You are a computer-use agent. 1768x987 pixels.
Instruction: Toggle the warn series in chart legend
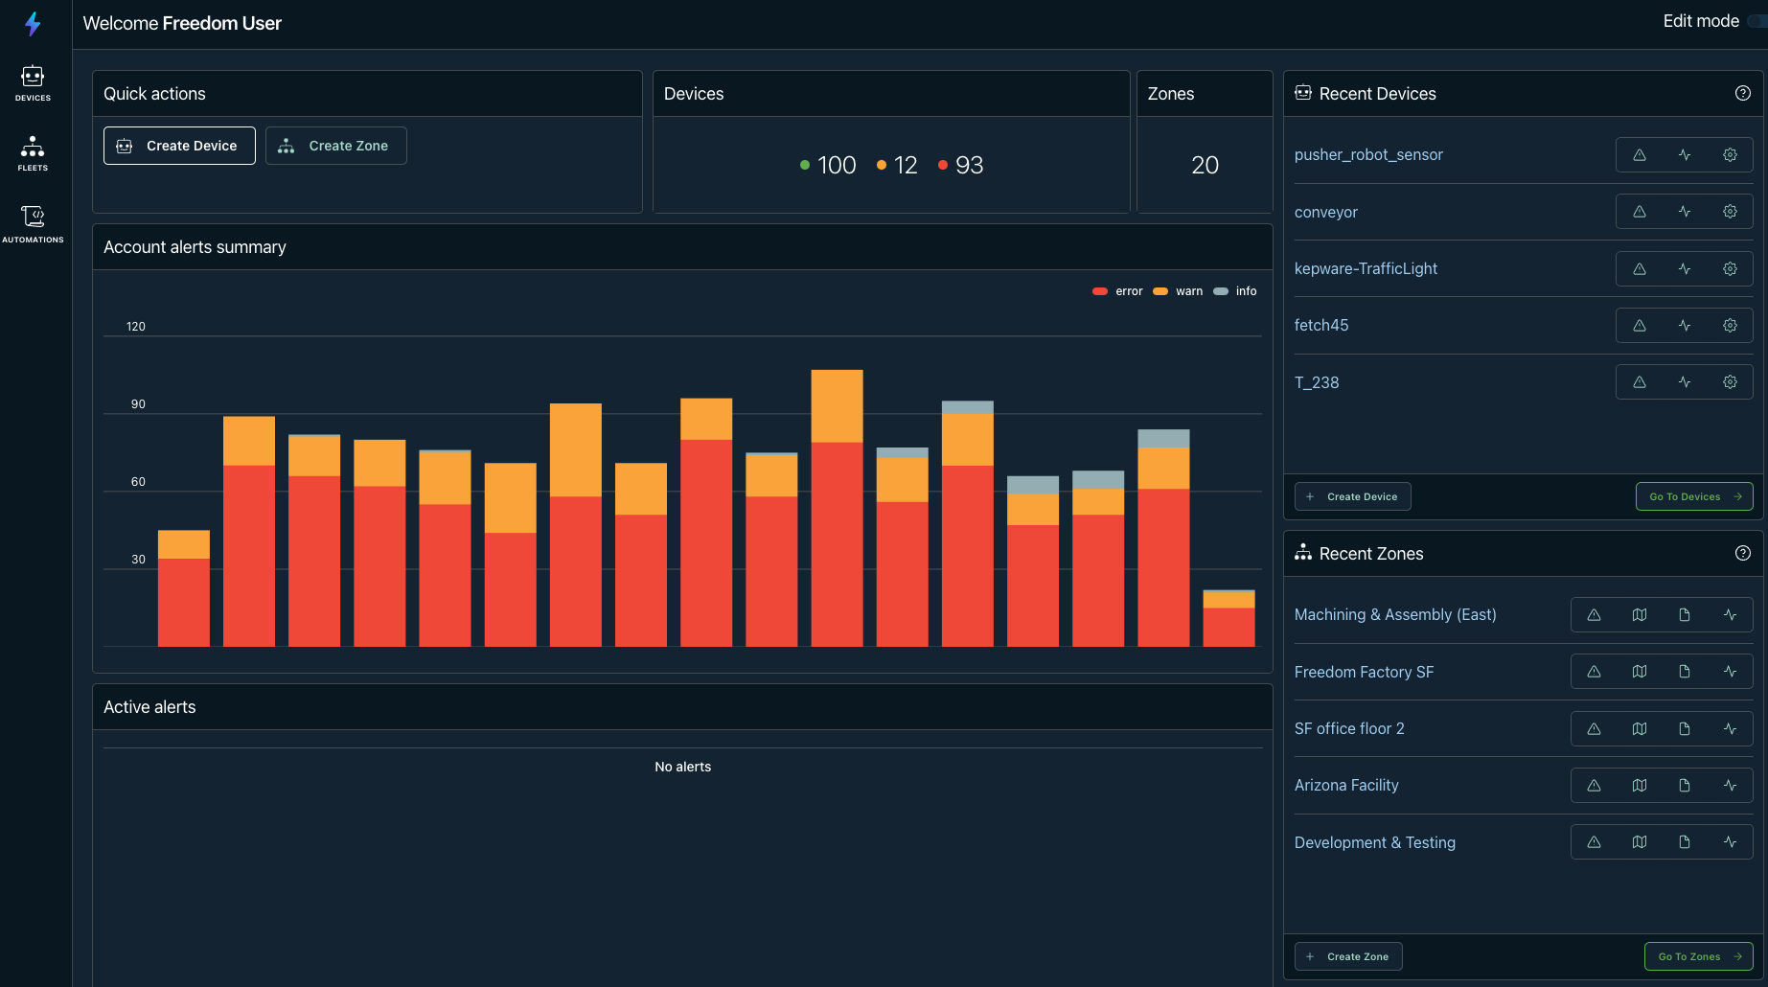[x=1178, y=291]
